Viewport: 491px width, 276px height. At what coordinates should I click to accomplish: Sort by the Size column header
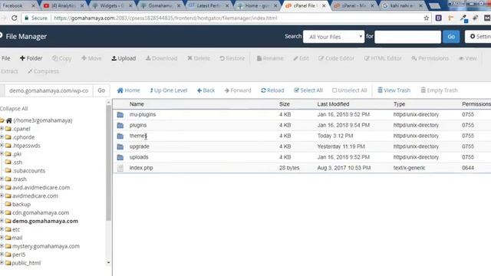[x=285, y=104]
